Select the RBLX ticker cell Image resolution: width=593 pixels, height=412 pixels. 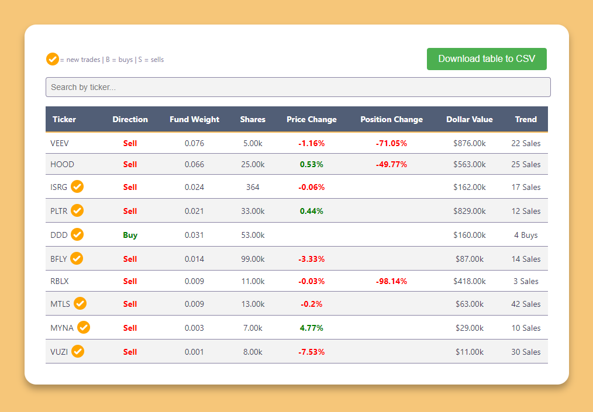(60, 281)
